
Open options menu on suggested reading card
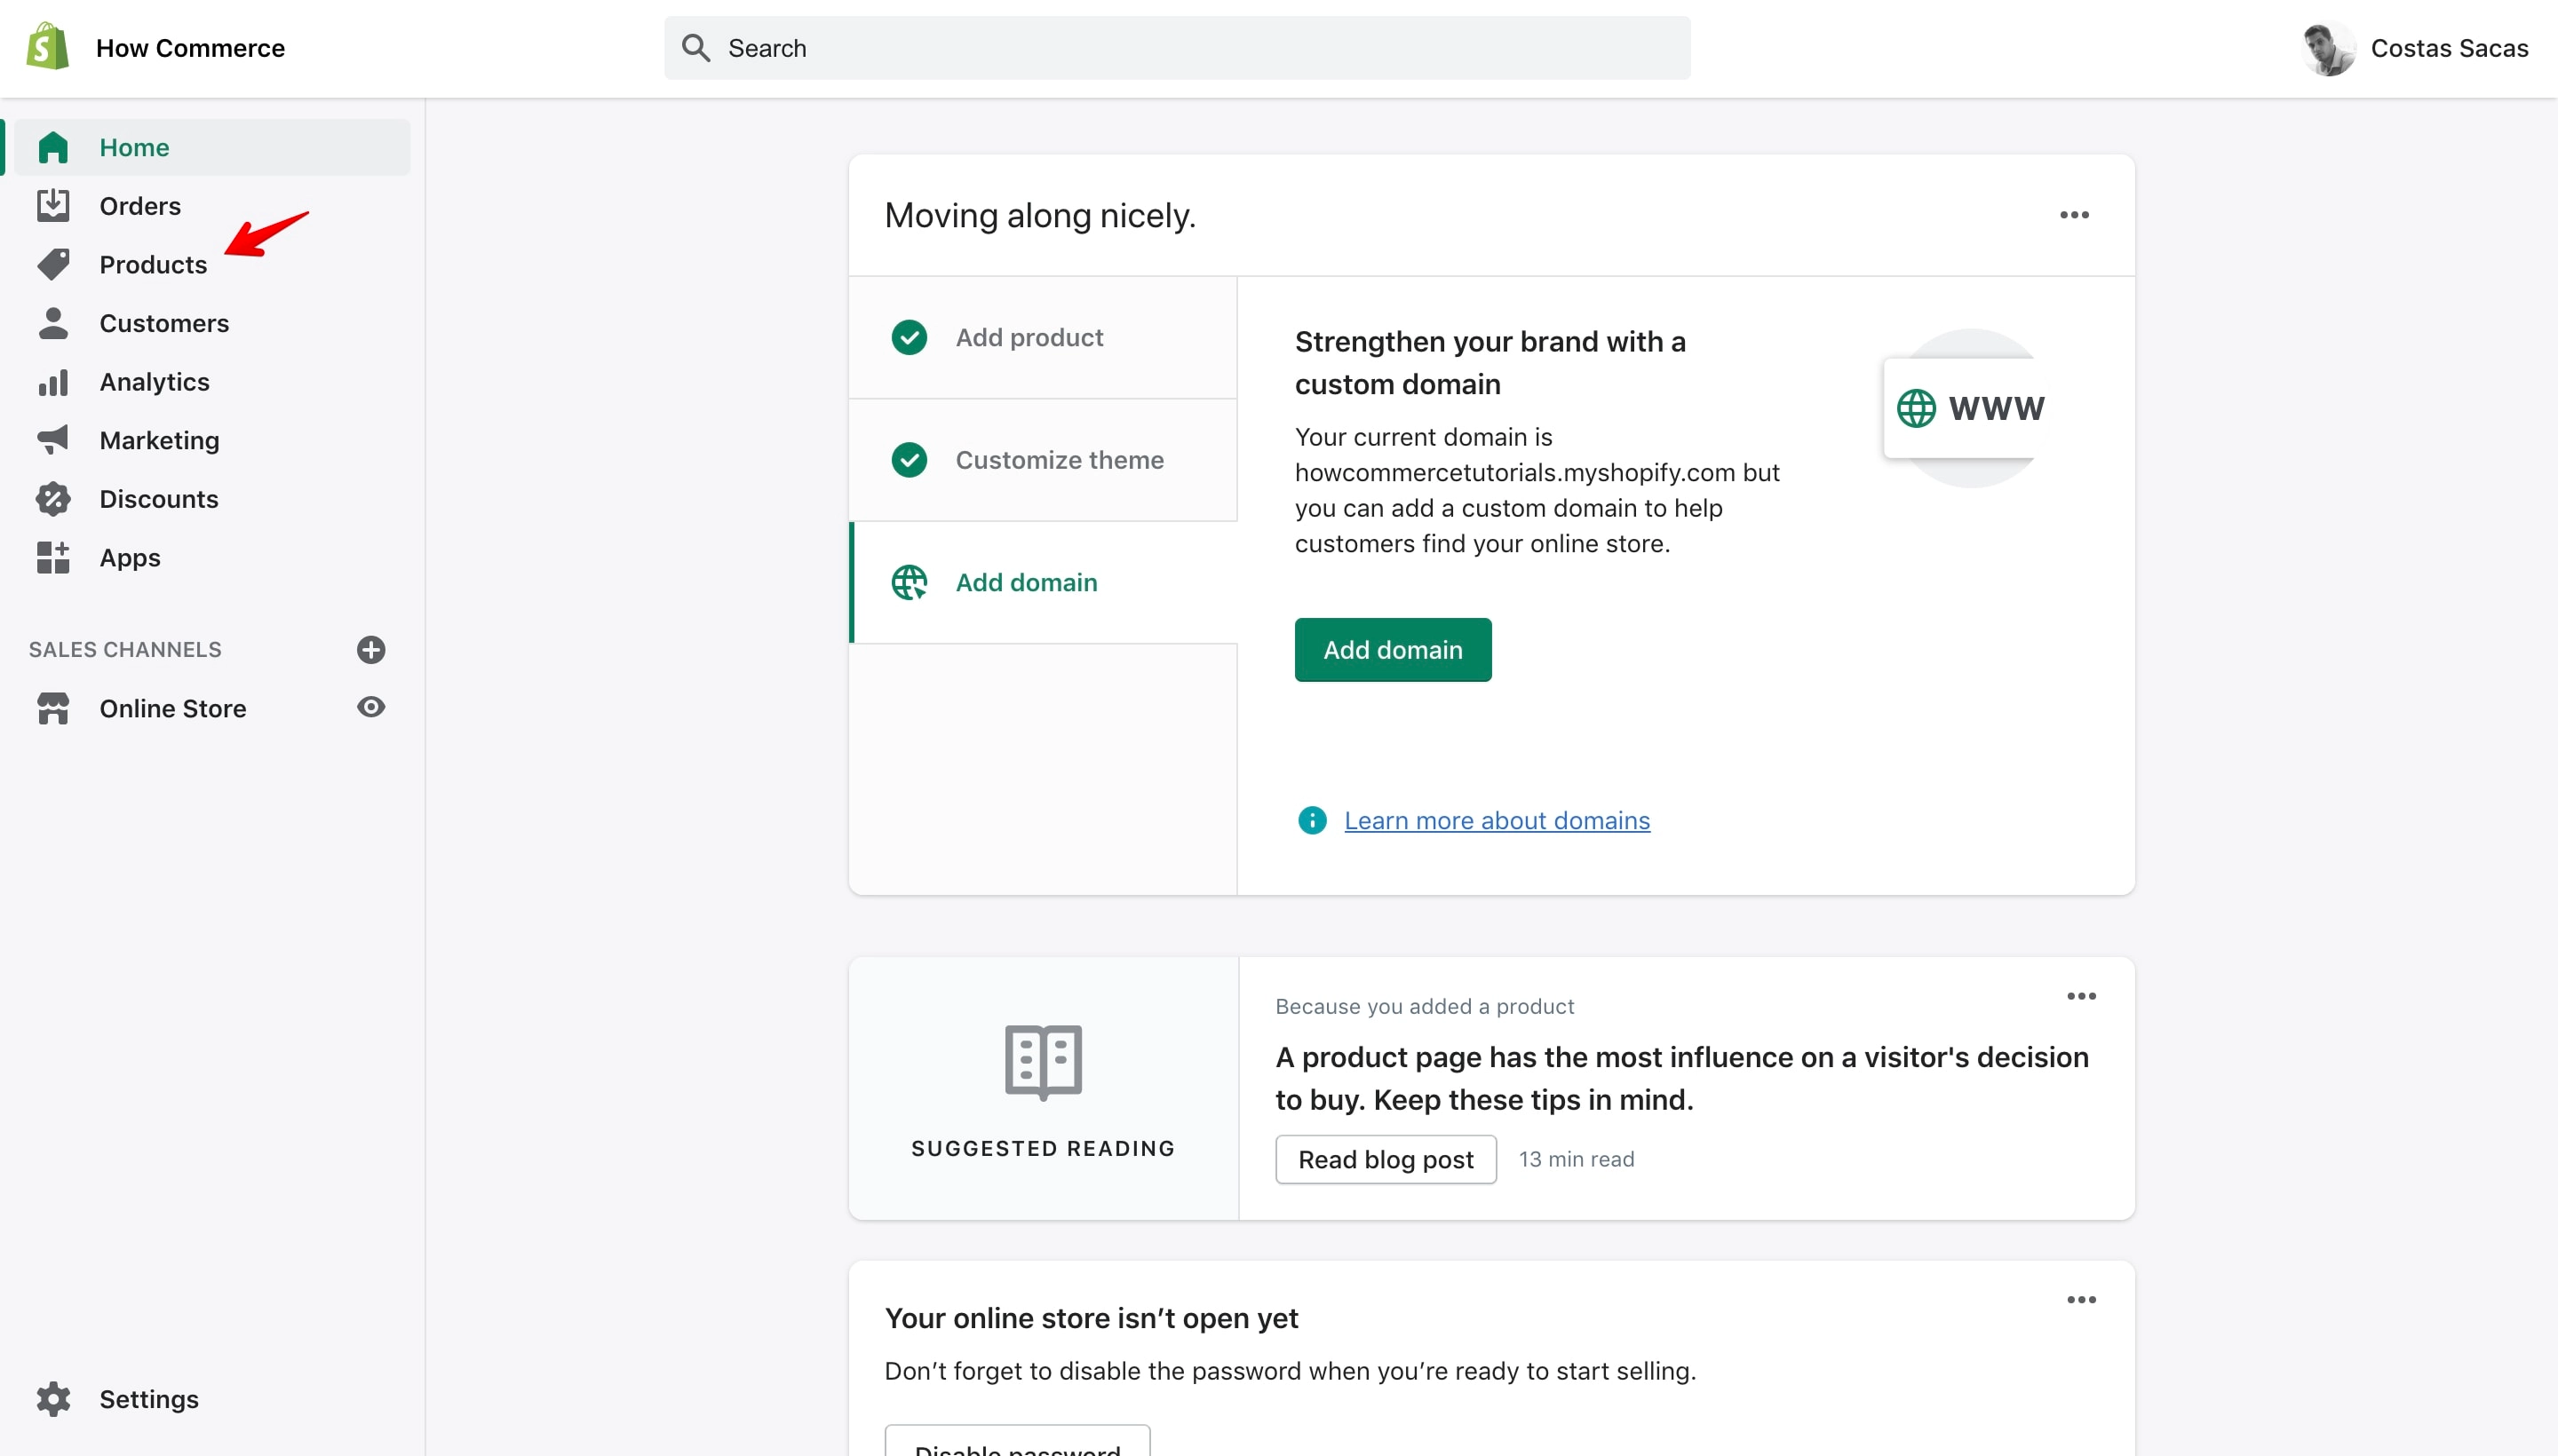point(2081,996)
